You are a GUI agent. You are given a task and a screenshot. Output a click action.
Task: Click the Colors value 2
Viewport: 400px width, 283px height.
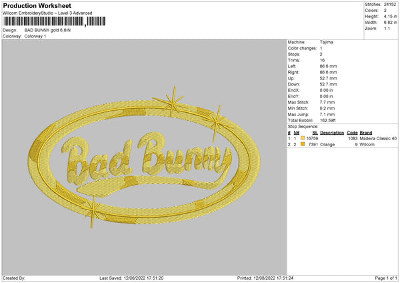(385, 11)
